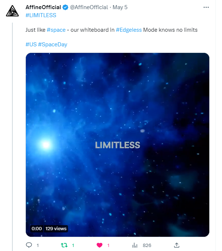The height and width of the screenshot is (251, 222).
Task: Click the #SpaceDay hashtag
Action: (52, 45)
